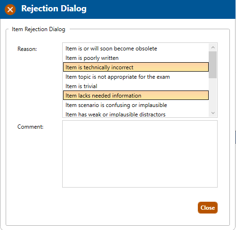Click the 'Rejection Dialog' heading text
Screen dimensions: 236x230
pos(54,8)
